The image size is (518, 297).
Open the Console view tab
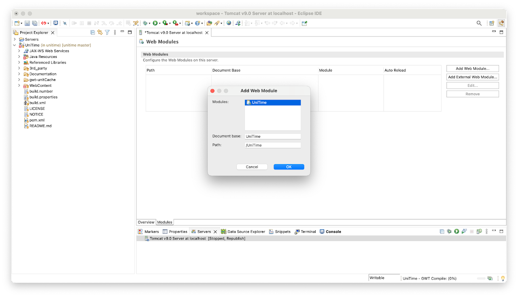[x=330, y=231]
